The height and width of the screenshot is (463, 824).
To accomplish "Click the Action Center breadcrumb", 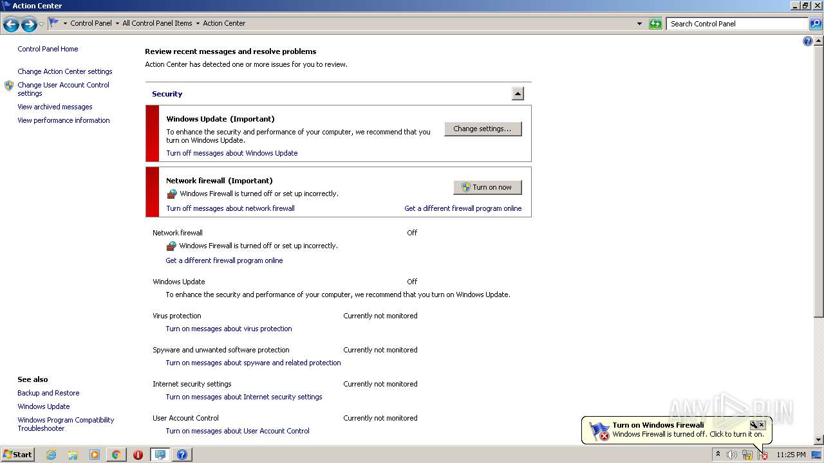I will point(224,23).
